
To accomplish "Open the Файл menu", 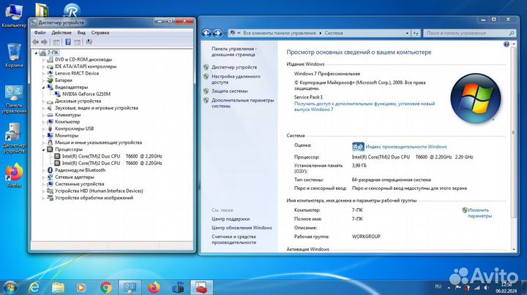I will point(40,33).
